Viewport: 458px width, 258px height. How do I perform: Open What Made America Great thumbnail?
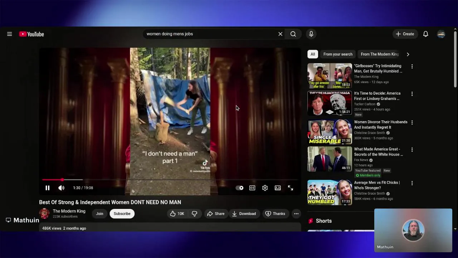(330, 159)
